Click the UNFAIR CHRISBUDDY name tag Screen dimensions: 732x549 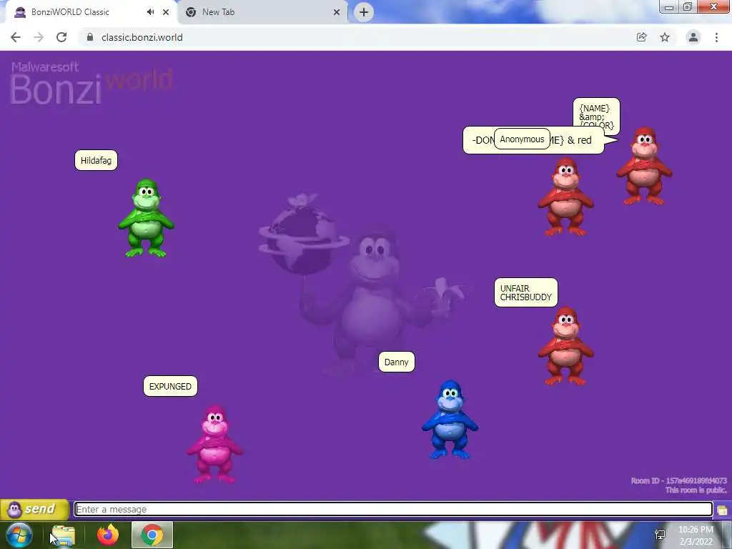tap(526, 292)
